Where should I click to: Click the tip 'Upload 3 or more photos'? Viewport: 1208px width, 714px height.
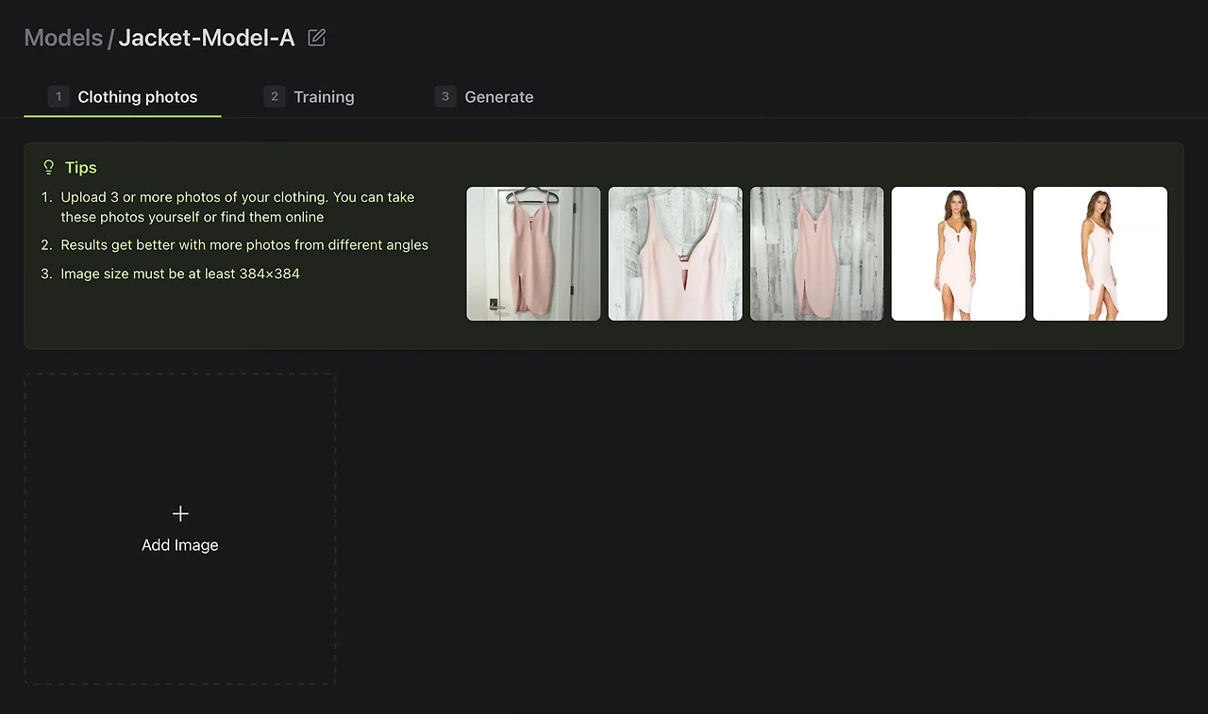click(x=238, y=207)
